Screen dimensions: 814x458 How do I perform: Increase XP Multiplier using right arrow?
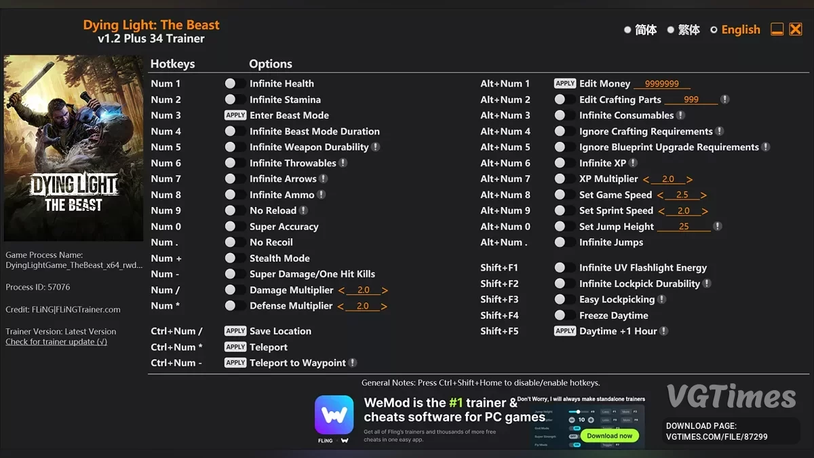pyautogui.click(x=689, y=179)
